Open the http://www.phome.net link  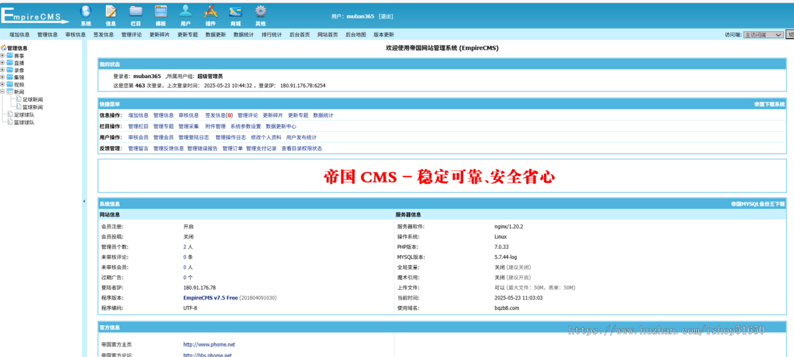tap(209, 344)
